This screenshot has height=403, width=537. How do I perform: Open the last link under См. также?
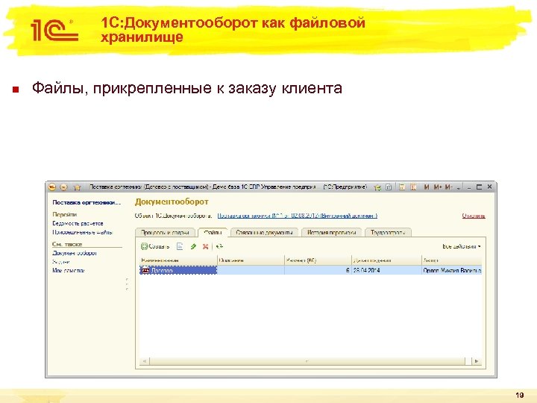(68, 271)
